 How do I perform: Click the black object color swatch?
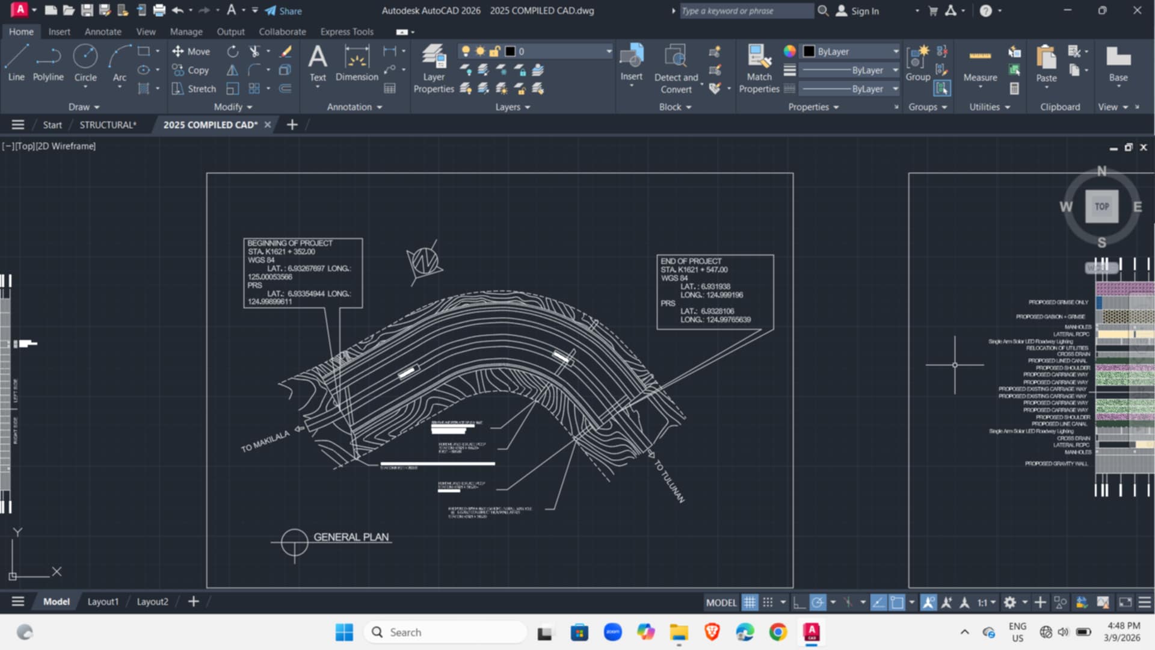[809, 51]
